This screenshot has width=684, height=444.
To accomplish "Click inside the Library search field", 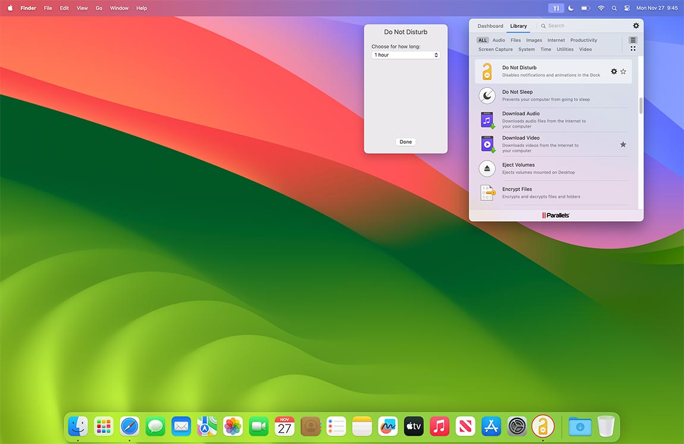I will click(x=558, y=26).
